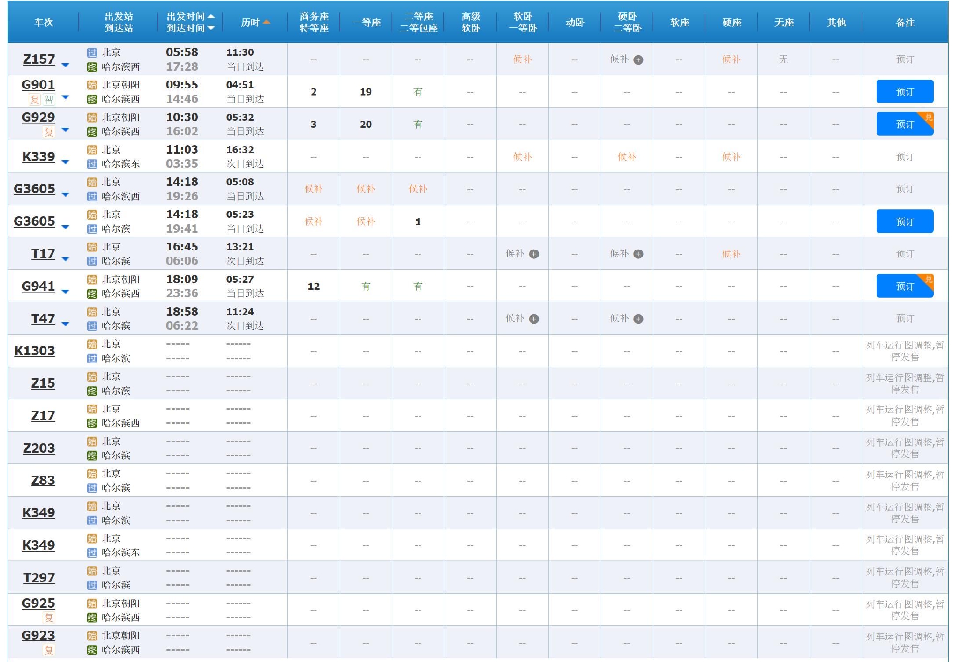This screenshot has height=662, width=960.
Task: Click the 备注 column header
Action: coord(905,21)
